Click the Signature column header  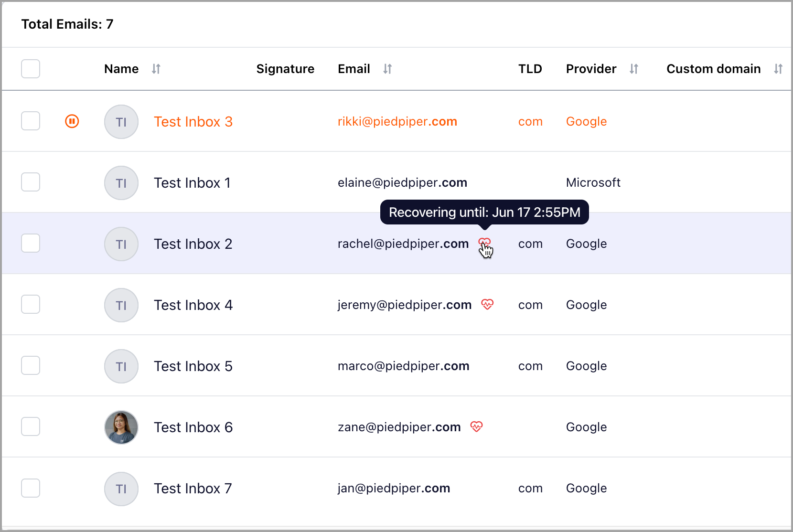[285, 69]
